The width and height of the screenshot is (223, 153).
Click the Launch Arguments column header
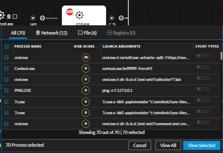(122, 46)
